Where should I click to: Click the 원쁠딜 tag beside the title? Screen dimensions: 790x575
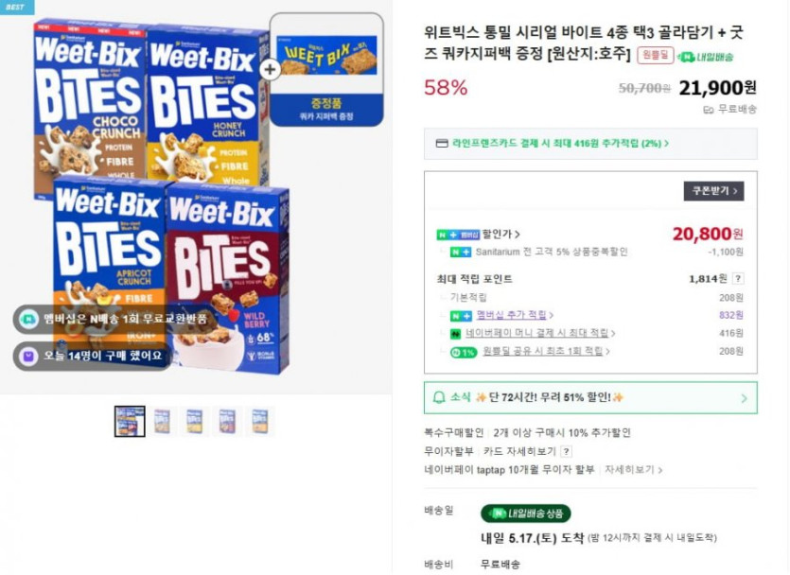click(x=655, y=56)
